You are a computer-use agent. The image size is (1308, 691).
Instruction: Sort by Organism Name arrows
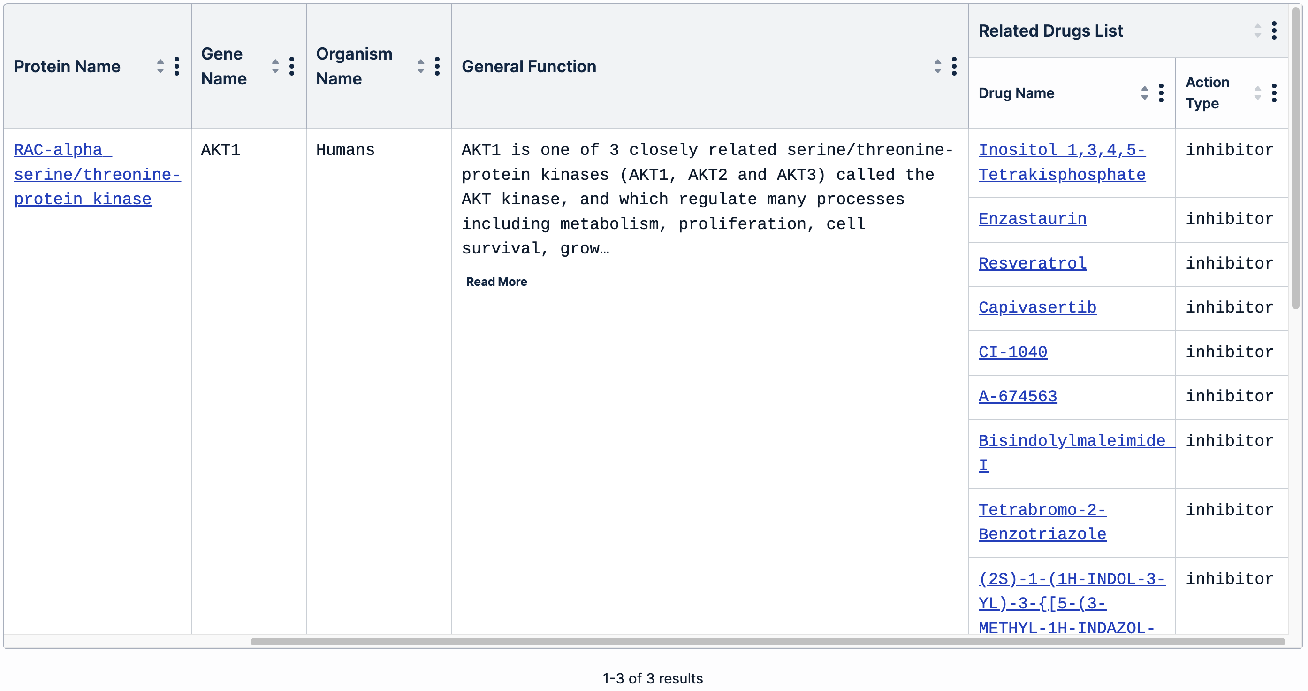tap(420, 67)
